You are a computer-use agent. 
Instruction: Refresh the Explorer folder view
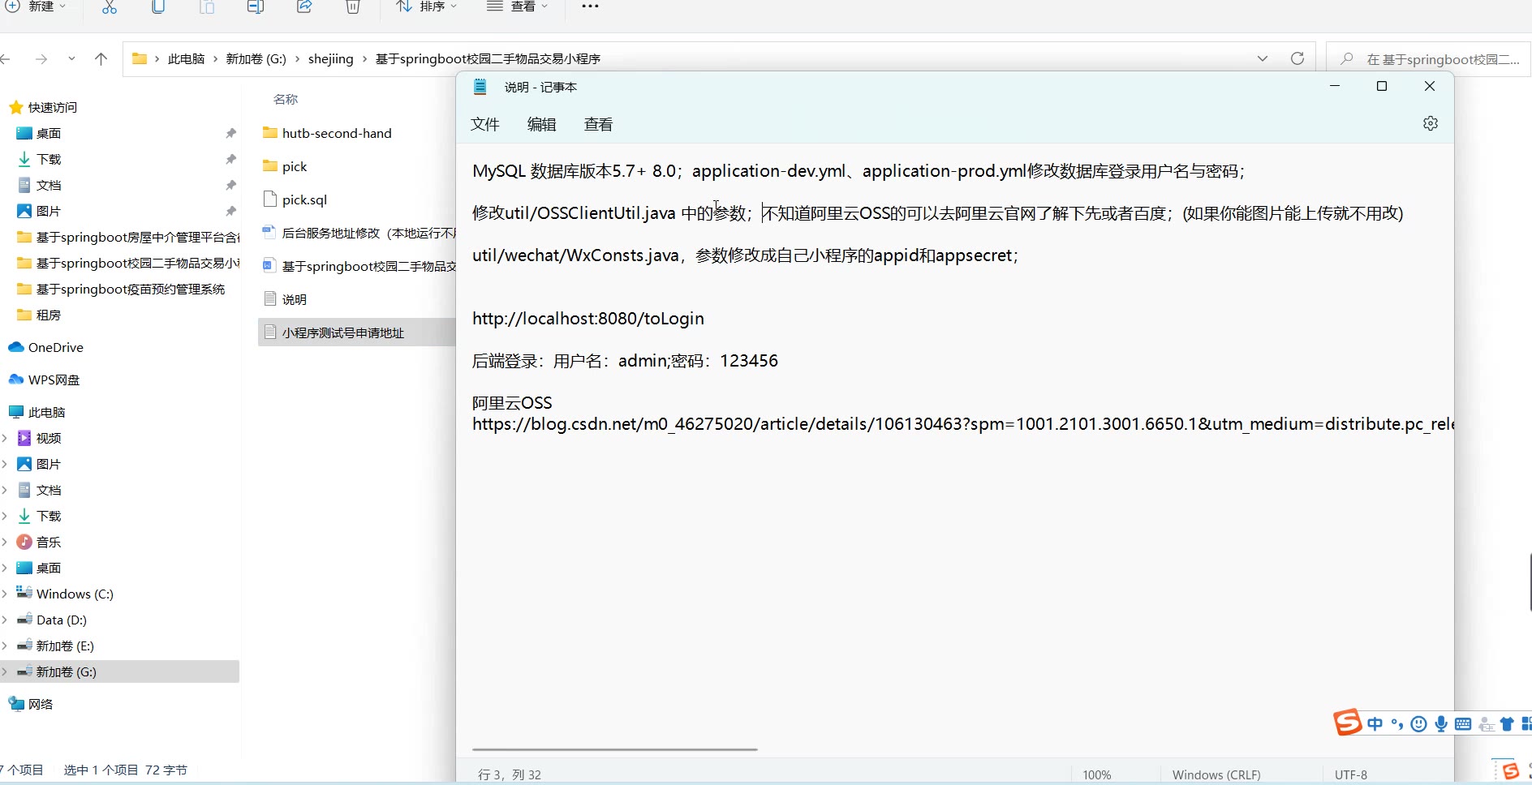click(x=1297, y=59)
